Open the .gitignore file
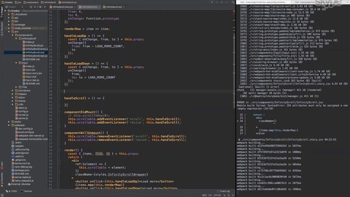The height and width of the screenshot is (197, 350). 18,160
